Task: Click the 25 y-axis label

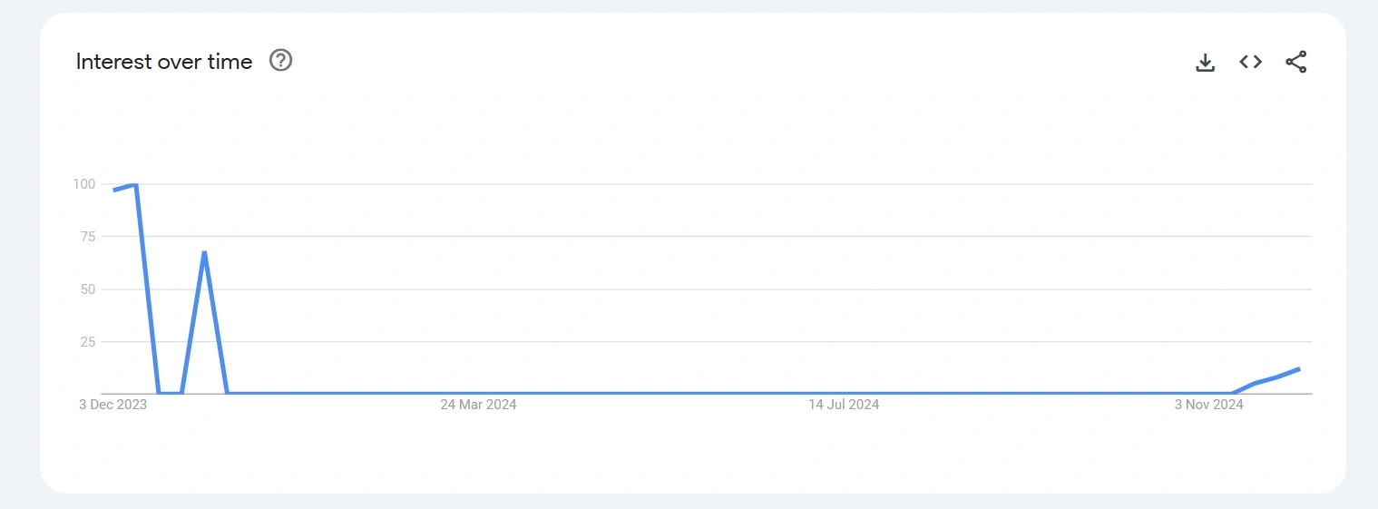Action: 87,342
